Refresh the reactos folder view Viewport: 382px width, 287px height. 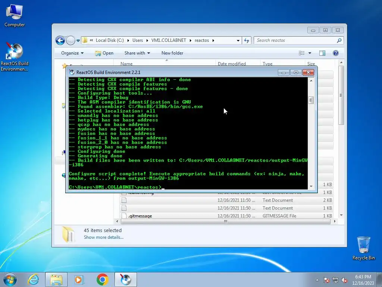point(247,40)
